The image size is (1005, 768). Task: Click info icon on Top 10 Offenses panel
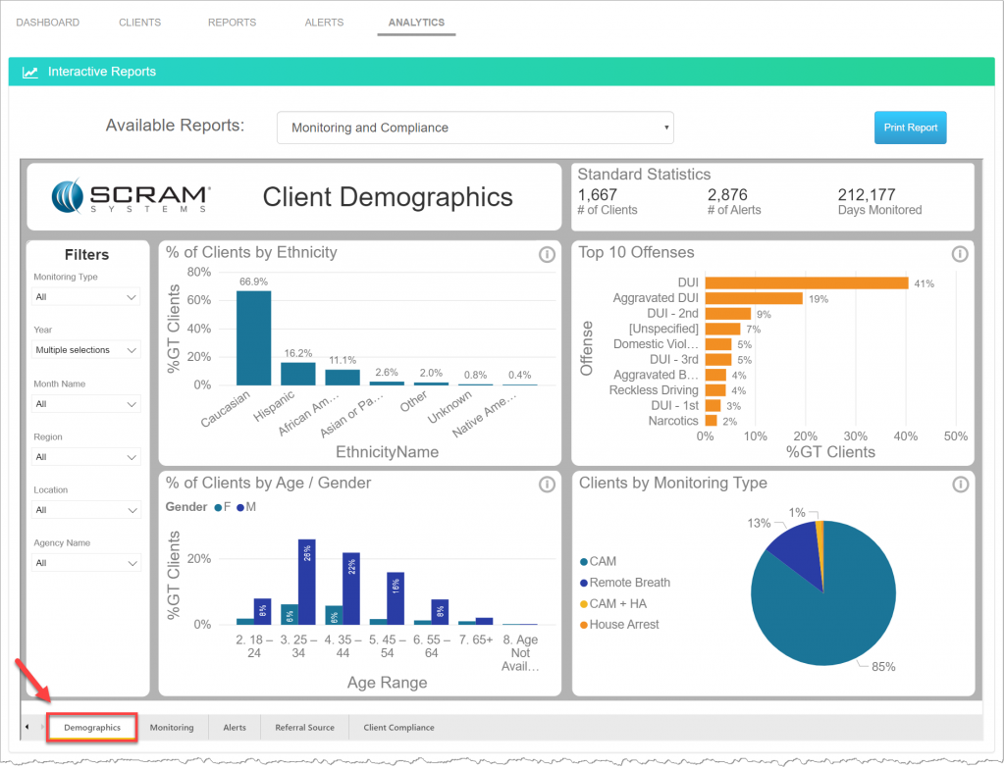tap(960, 253)
